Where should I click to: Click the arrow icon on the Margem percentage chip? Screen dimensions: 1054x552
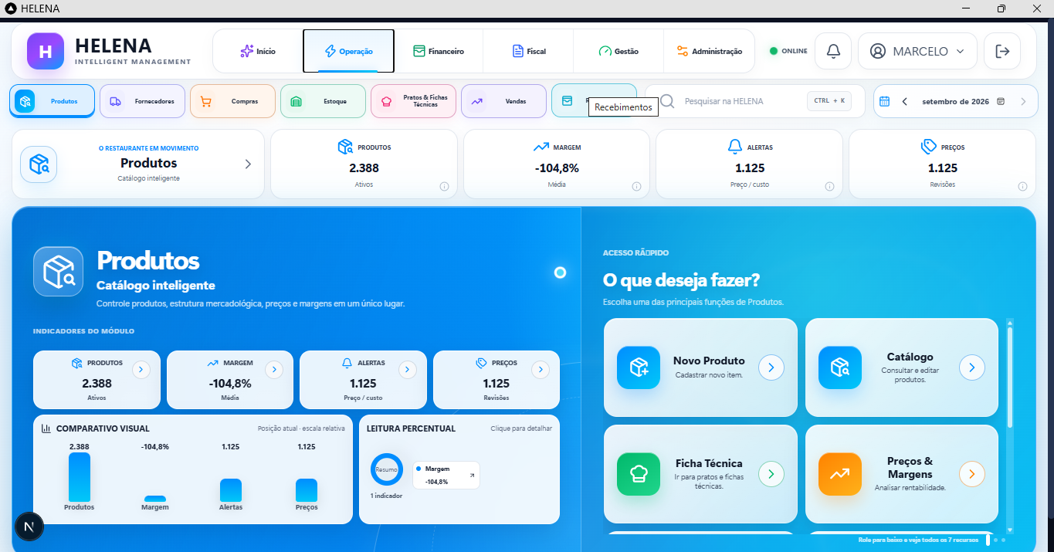[472, 476]
